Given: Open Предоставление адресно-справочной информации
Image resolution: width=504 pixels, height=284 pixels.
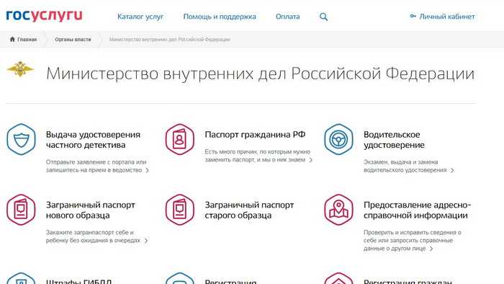Looking at the screenshot, I should pyautogui.click(x=417, y=210).
